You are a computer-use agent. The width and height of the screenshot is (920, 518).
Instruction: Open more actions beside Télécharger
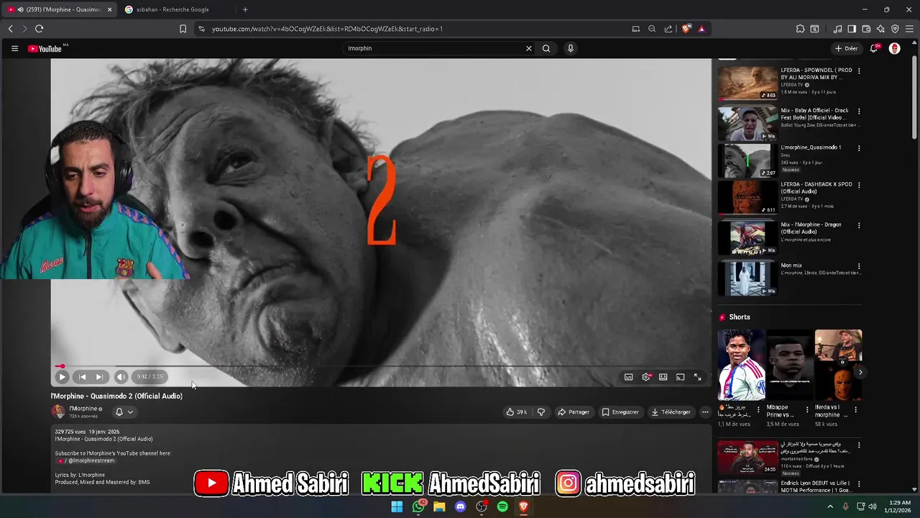pyautogui.click(x=705, y=412)
